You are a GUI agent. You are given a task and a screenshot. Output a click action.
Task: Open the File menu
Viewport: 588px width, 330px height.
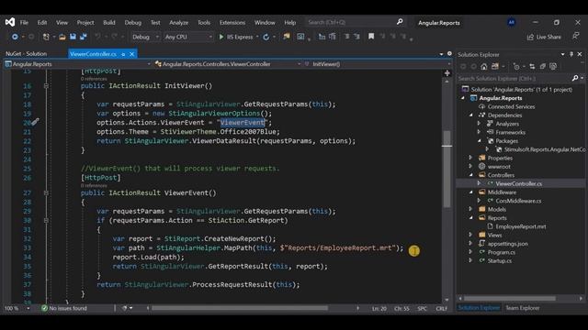point(24,22)
